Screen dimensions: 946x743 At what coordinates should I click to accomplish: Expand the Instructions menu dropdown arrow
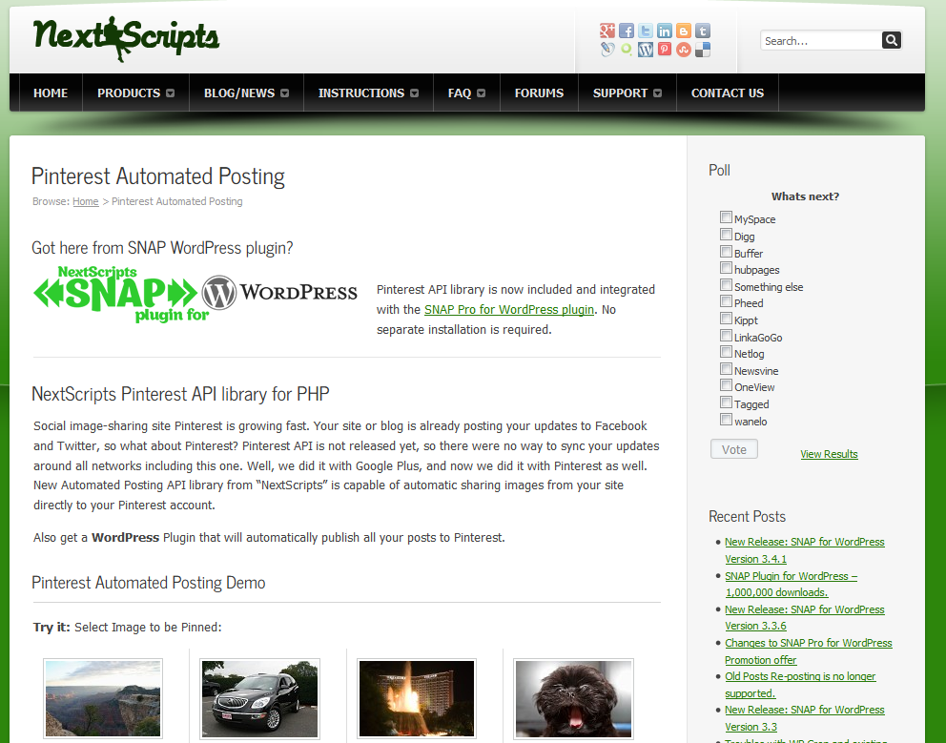tap(415, 93)
